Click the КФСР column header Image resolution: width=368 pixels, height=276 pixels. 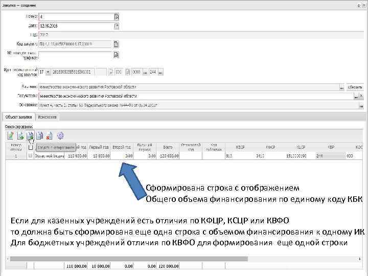(x=270, y=147)
